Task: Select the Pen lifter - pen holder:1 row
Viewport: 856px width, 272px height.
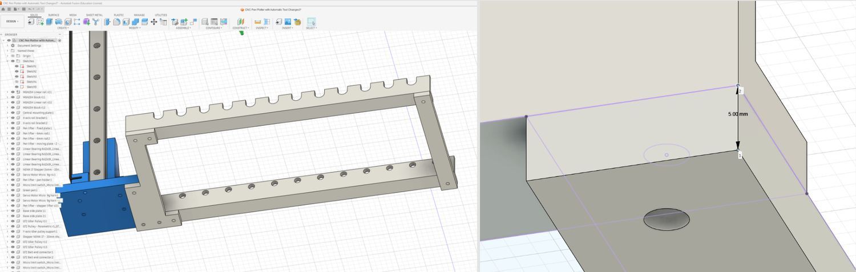Action: click(x=37, y=180)
